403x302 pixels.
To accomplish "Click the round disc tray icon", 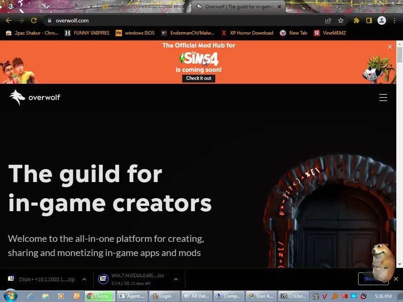I will pyautogui.click(x=363, y=296).
